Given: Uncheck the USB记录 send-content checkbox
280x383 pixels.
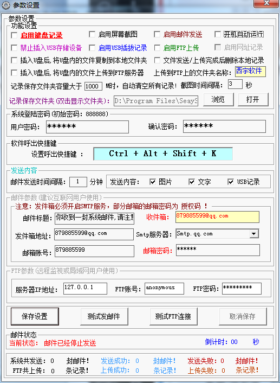Looking at the screenshot, I should pos(231,182).
